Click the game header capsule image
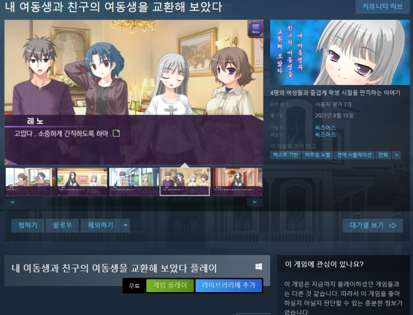The image size is (413, 315). pos(340,52)
